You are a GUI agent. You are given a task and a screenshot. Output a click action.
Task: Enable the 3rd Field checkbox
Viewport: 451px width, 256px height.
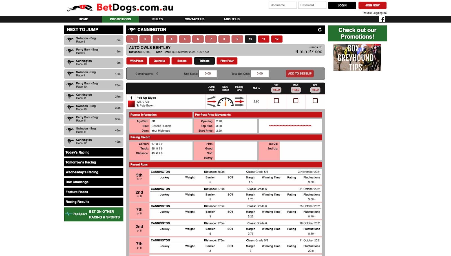pyautogui.click(x=315, y=101)
